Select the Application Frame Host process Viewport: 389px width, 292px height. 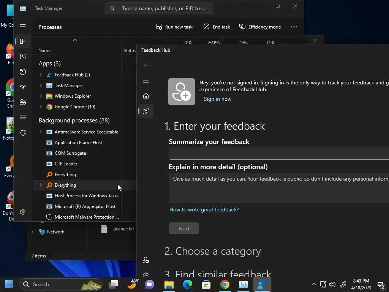tap(84, 143)
